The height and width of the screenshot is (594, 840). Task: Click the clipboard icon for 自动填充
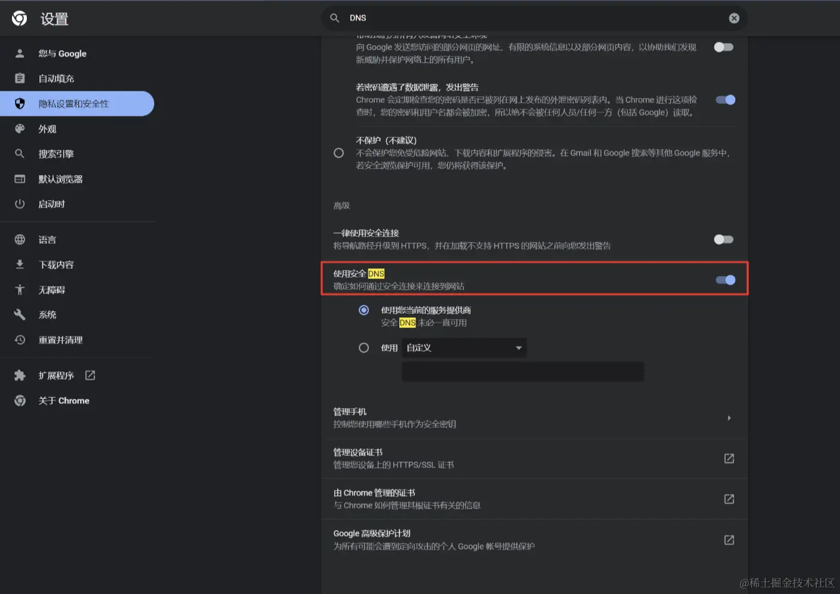tap(20, 78)
